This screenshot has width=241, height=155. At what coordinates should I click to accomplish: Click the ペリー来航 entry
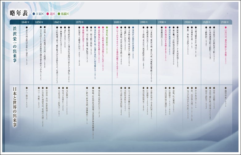click(39, 97)
